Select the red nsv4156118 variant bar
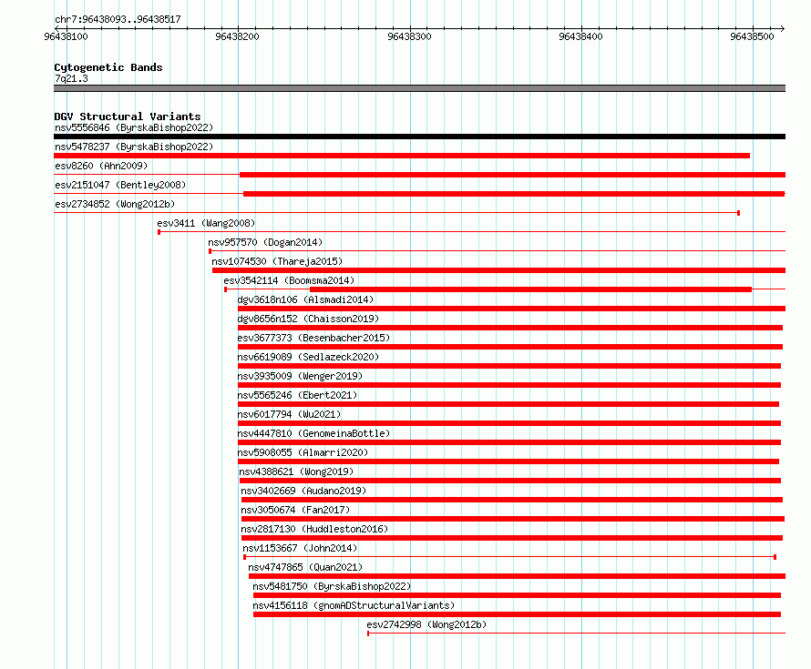The height and width of the screenshot is (669, 811). (518, 614)
